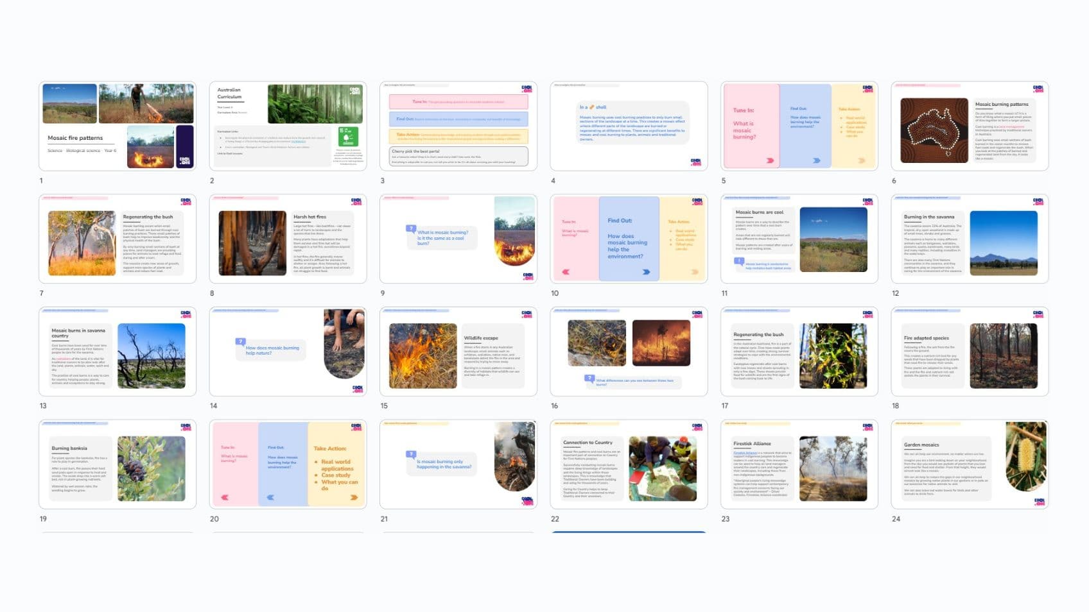
Task: Open the 'Fire adapted species' slide 18
Action: 970,352
